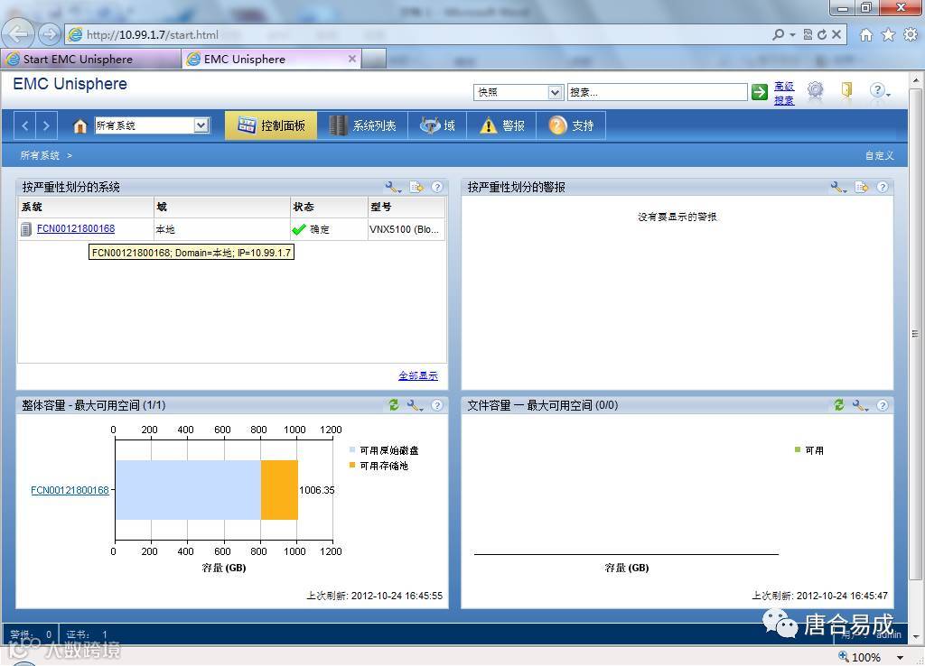Open wrench settings in alerts by severity panel
The height and width of the screenshot is (666, 925).
[838, 188]
